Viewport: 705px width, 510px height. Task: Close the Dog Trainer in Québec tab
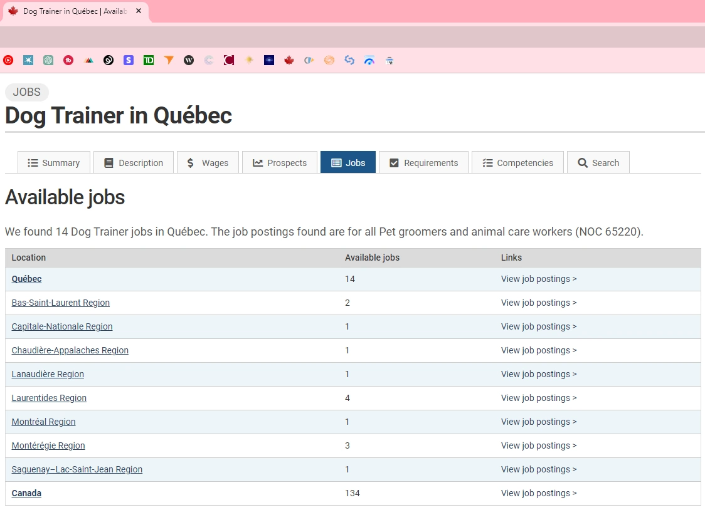click(139, 11)
